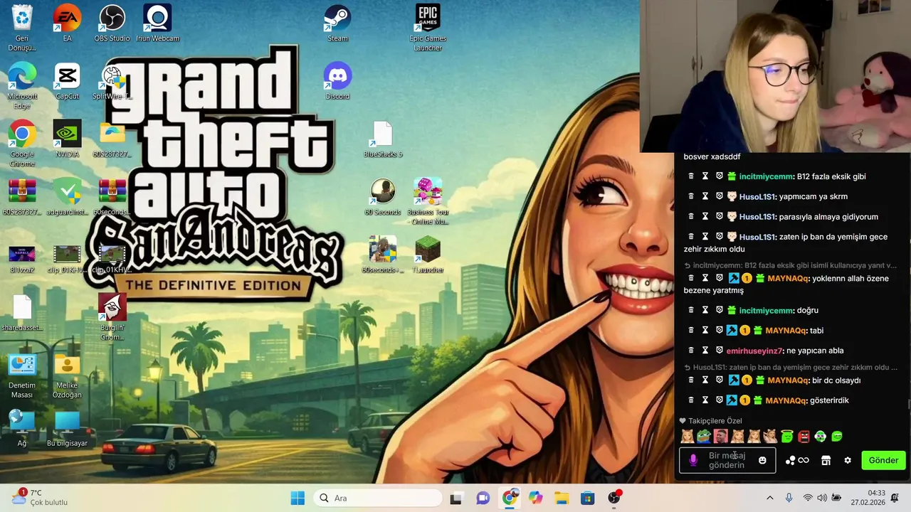Open the taskbar volume speaker icon

tap(822, 498)
